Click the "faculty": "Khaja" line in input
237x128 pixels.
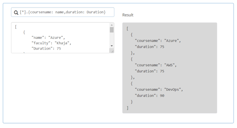click(51, 43)
